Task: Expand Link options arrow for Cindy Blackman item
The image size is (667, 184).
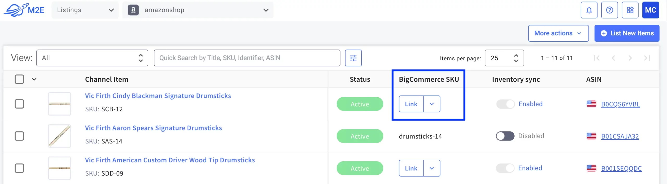Action: coord(432,104)
